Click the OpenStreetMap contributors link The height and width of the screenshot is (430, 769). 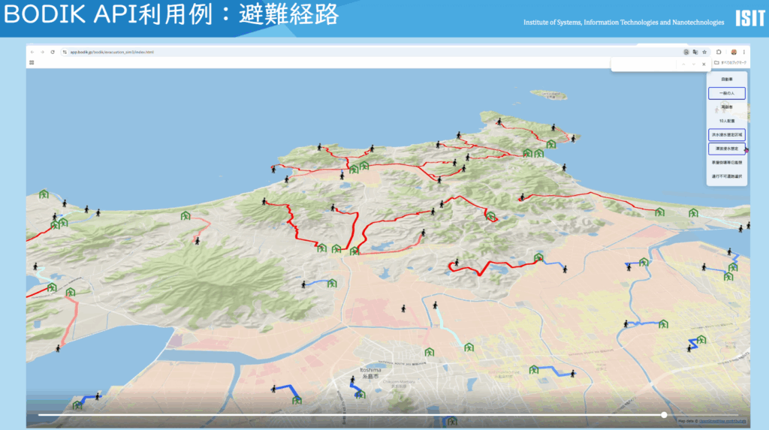[x=722, y=421]
